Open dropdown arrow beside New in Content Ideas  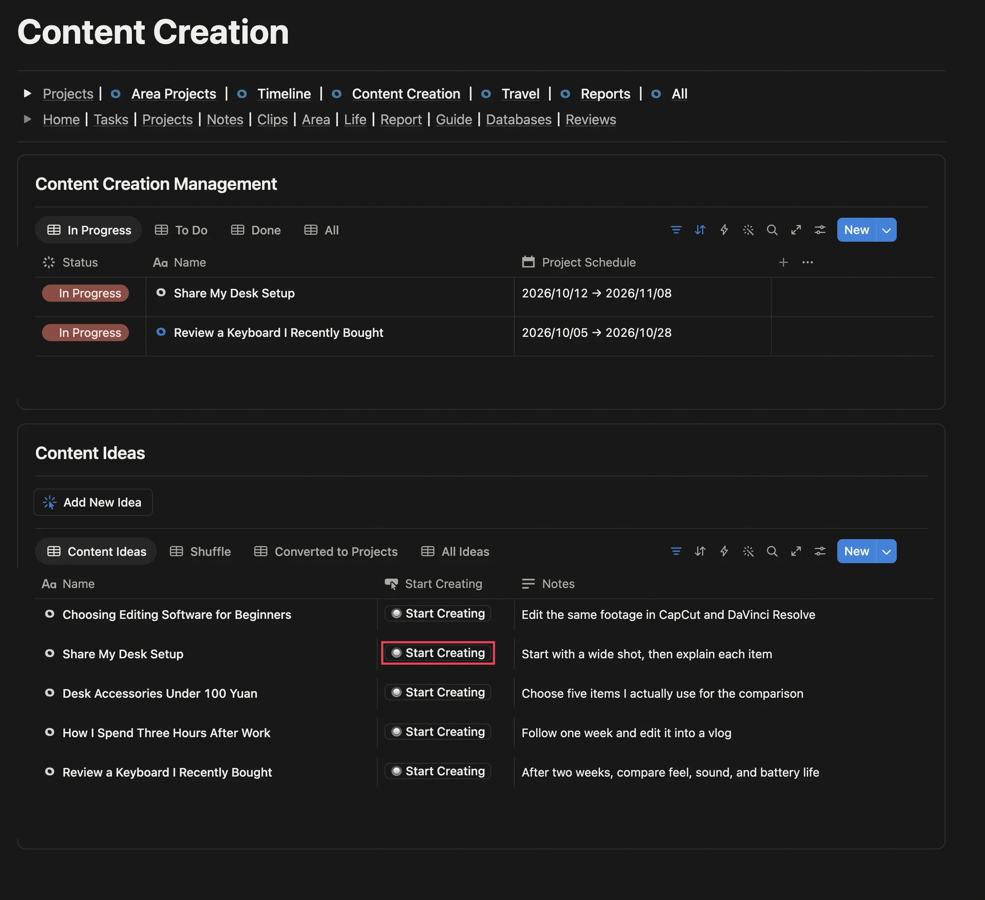pyautogui.click(x=886, y=551)
